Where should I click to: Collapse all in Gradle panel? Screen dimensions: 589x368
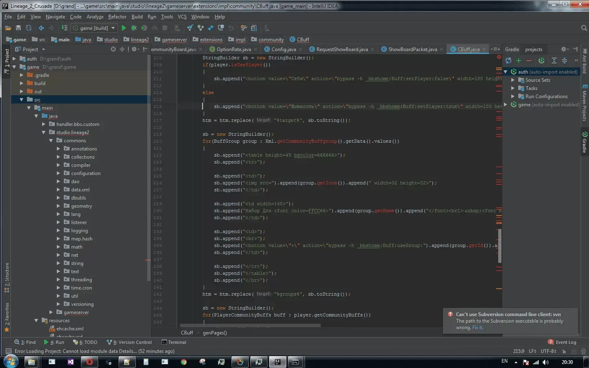coord(564,61)
